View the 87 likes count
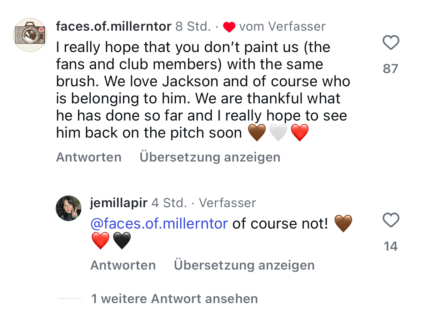 (390, 68)
